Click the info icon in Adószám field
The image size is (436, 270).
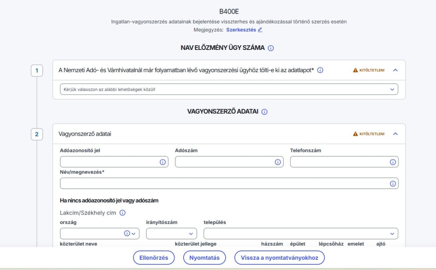tap(278, 162)
